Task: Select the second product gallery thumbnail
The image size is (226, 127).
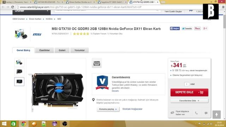Action: point(19,72)
